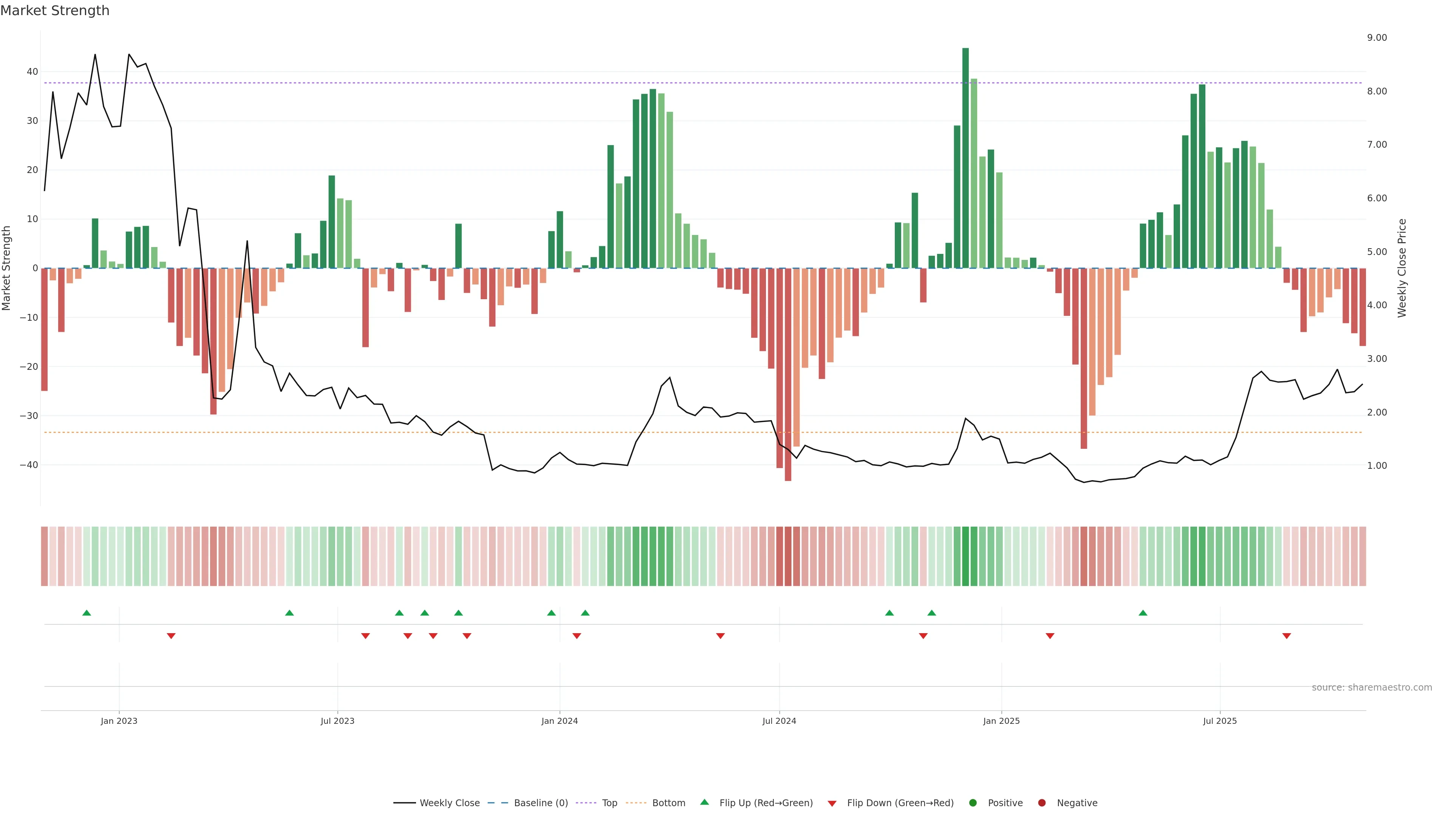Image resolution: width=1451 pixels, height=816 pixels.
Task: Click the last green flip-up triangle marker
Action: point(1143,613)
